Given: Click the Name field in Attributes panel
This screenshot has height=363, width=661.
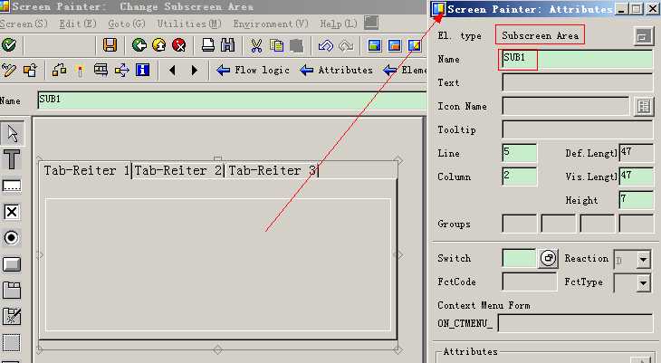Looking at the screenshot, I should click(576, 60).
